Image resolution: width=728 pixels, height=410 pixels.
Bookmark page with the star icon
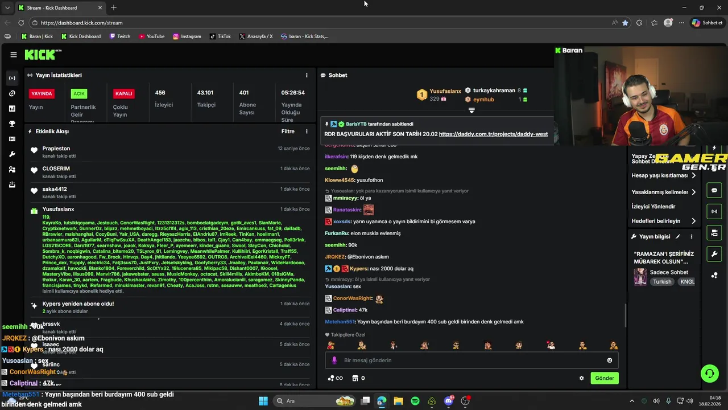click(x=626, y=23)
